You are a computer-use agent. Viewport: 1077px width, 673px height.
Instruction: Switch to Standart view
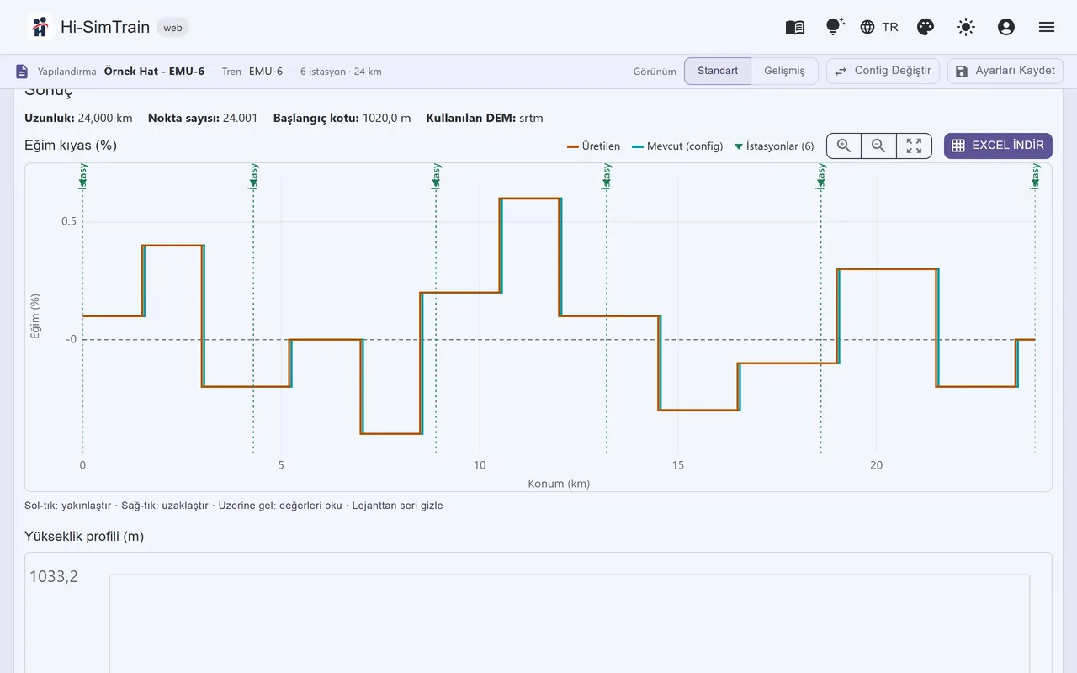718,71
